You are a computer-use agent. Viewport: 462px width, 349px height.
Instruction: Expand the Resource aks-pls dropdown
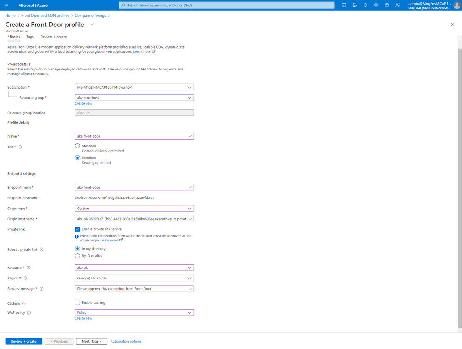click(x=134, y=268)
